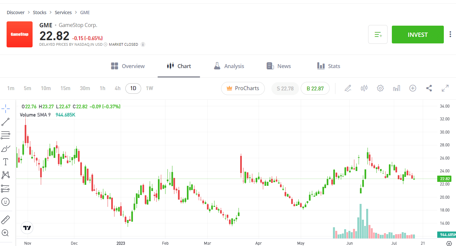
Task: Select the 10m timeframe
Action: [46, 88]
